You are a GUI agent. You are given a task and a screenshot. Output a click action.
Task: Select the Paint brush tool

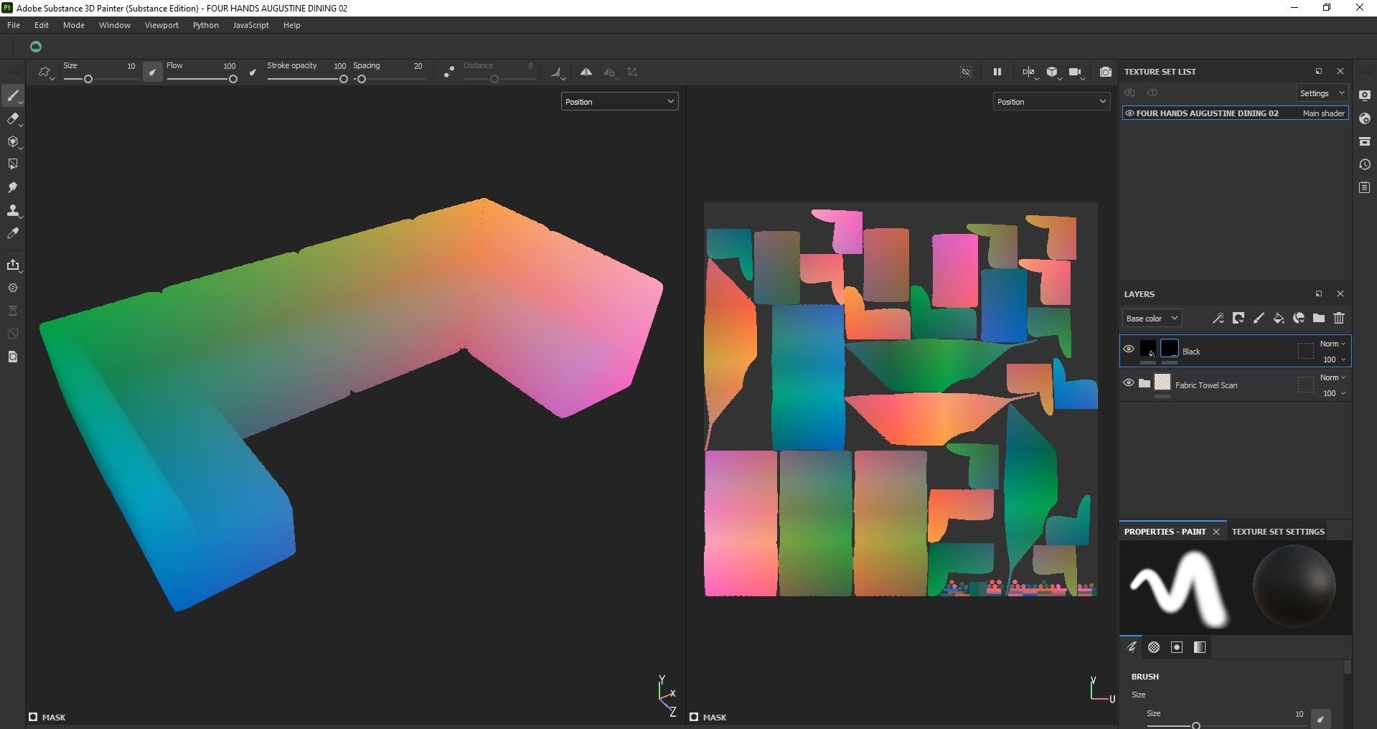[x=12, y=96]
